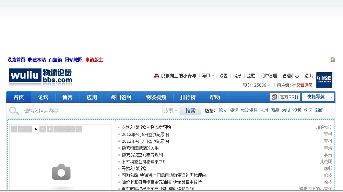Click the 社区管理员 user group link
This screenshot has height=192, width=343.
tap(302, 85)
